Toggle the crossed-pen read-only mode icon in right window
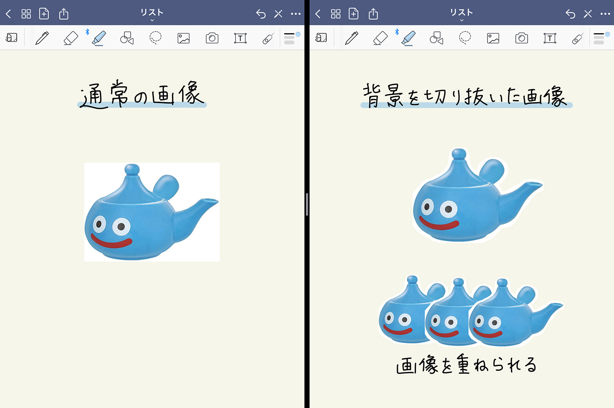Viewport: 614px width, 408px height. pyautogui.click(x=588, y=14)
